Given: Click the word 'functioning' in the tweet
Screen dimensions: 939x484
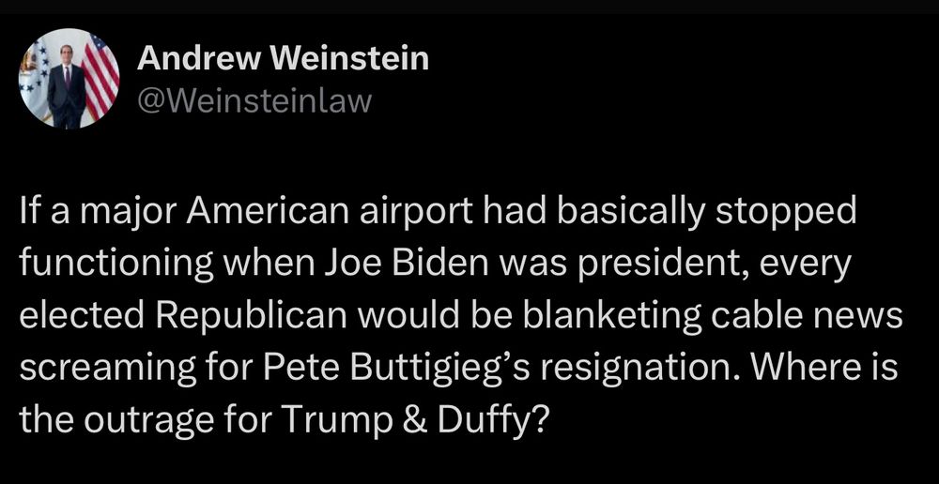Looking at the screenshot, I should coord(115,265).
